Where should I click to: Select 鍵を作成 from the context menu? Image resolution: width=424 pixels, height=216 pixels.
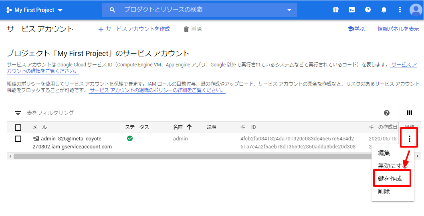pyautogui.click(x=390, y=178)
